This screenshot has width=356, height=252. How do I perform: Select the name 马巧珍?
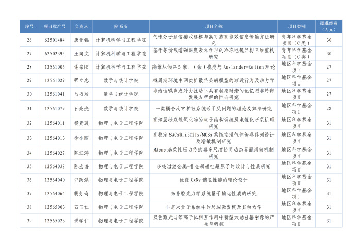point(81,95)
